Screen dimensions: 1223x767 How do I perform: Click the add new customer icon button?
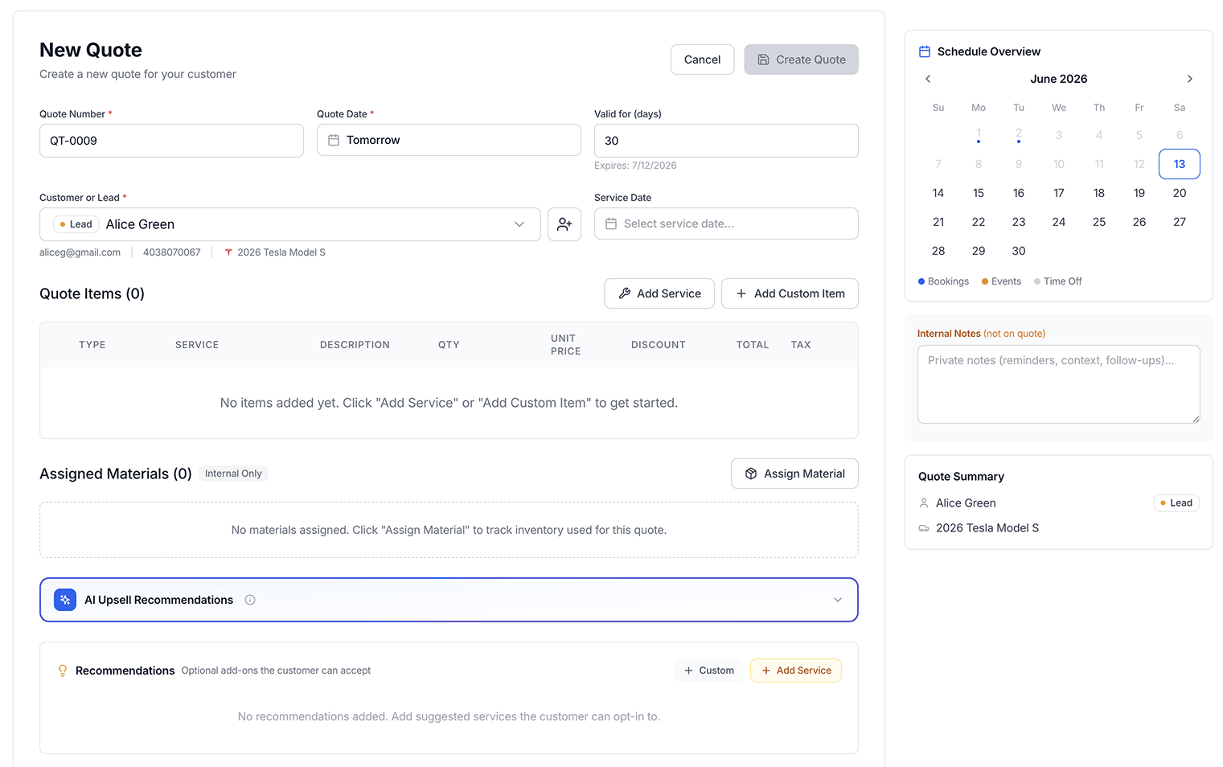click(564, 224)
